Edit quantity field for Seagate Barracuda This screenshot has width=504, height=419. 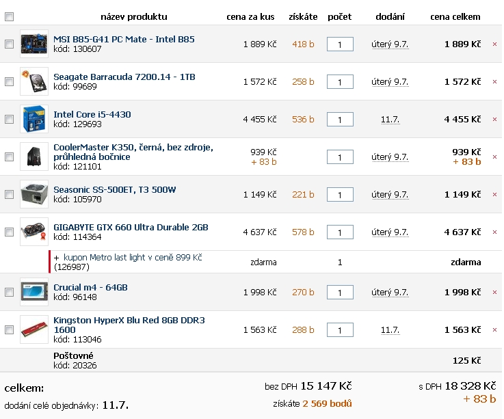click(340, 82)
